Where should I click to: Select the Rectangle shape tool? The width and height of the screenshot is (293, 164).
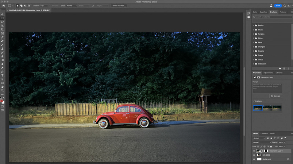2,83
